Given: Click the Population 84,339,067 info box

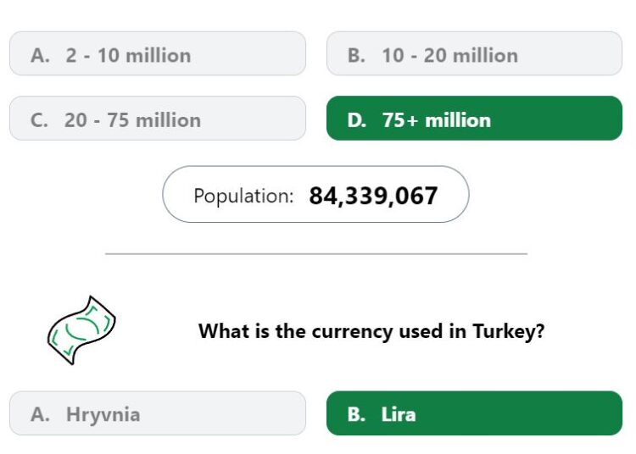Looking at the screenshot, I should point(315,195).
